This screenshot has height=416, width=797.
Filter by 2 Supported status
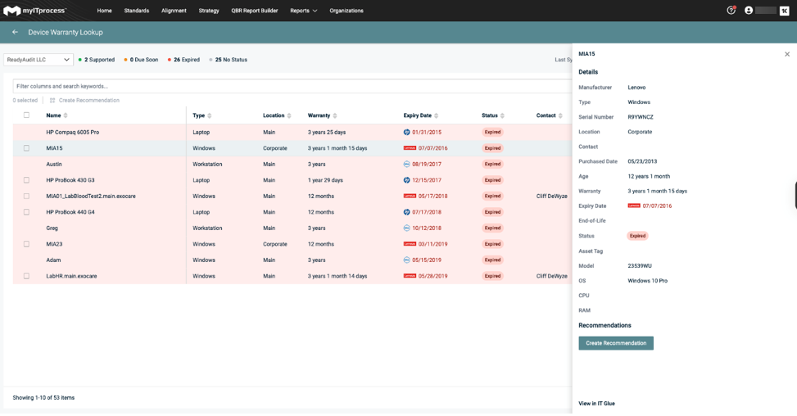[x=97, y=60]
